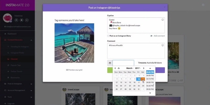Viewport: 210px width, 105px height.
Task: Click the Bora Bora pool photo preview
Action: 74,43
